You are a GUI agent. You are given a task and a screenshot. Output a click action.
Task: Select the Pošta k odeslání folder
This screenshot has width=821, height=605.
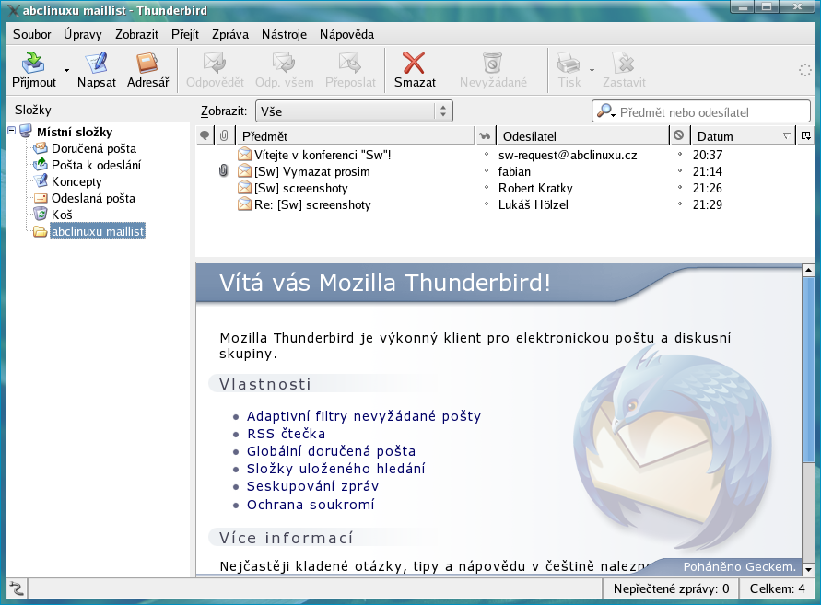[96, 166]
